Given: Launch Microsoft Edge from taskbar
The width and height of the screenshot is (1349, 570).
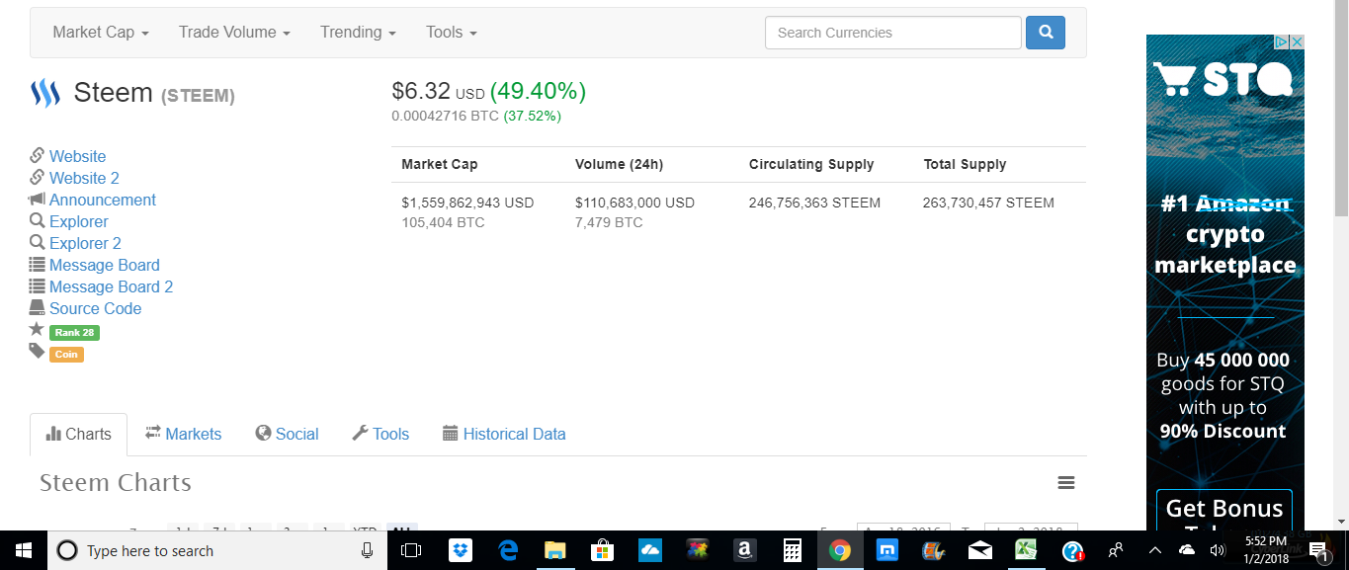Looking at the screenshot, I should [508, 550].
